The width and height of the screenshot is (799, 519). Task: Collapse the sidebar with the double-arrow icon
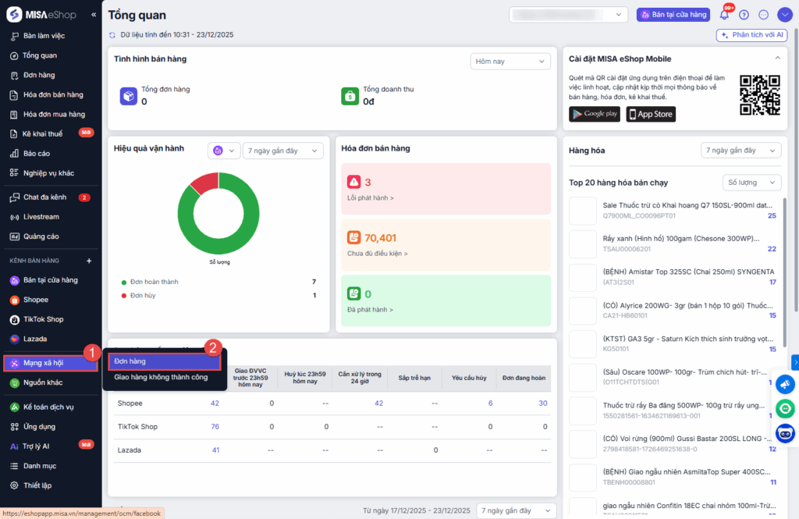click(x=94, y=15)
